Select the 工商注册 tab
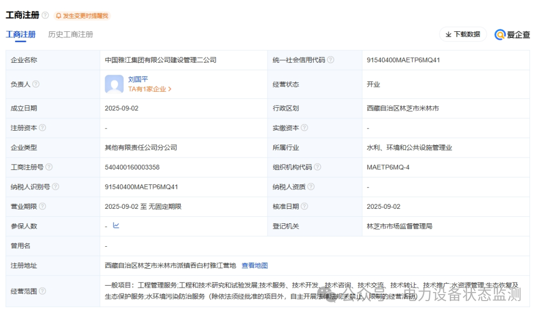This screenshot has width=538, height=316. coord(20,34)
